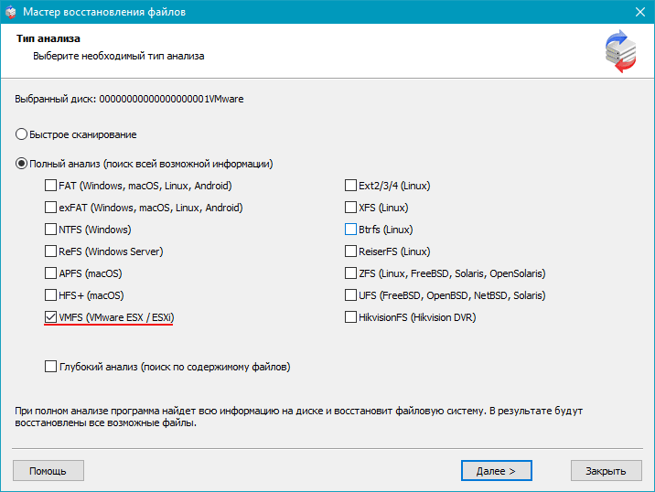Close the wizard window with X
This screenshot has width=655, height=492.
tap(640, 12)
